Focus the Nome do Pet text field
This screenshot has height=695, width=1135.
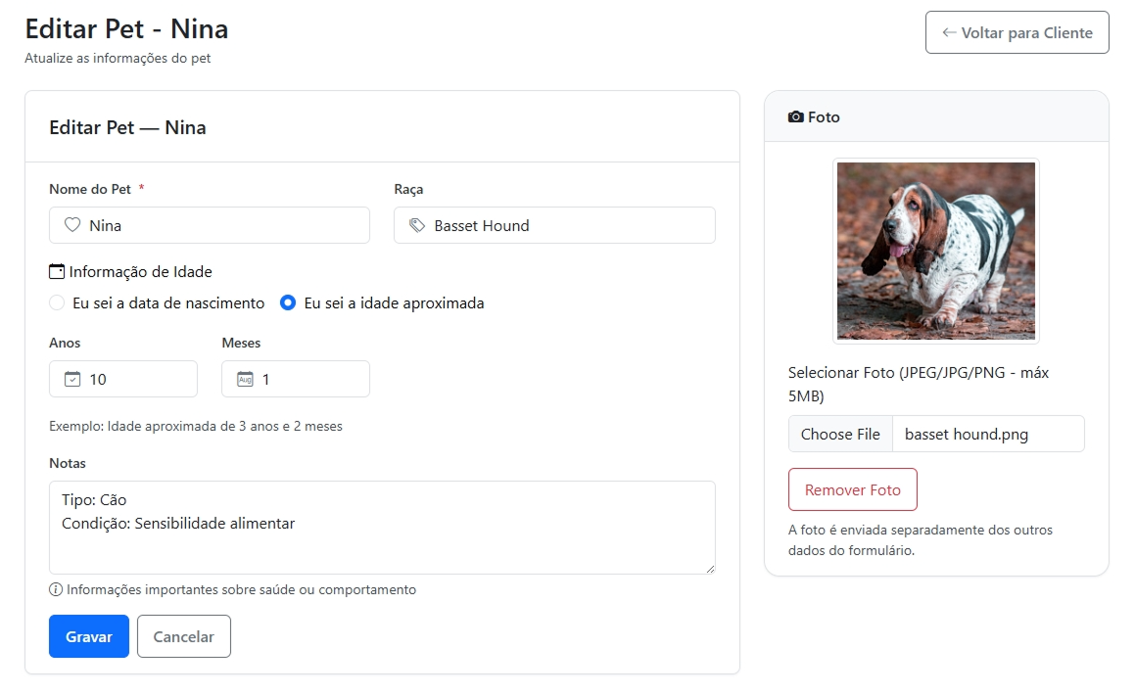(x=223, y=225)
